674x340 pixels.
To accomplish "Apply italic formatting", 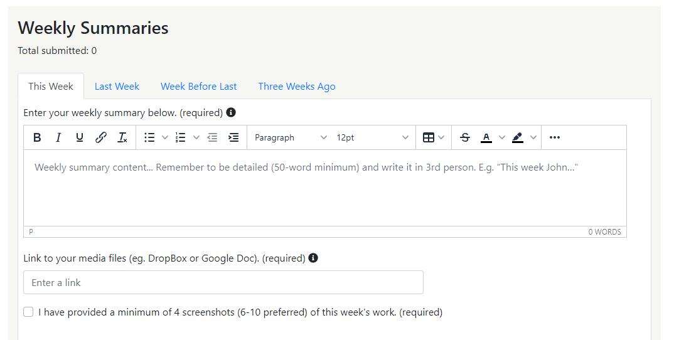I will [x=58, y=137].
